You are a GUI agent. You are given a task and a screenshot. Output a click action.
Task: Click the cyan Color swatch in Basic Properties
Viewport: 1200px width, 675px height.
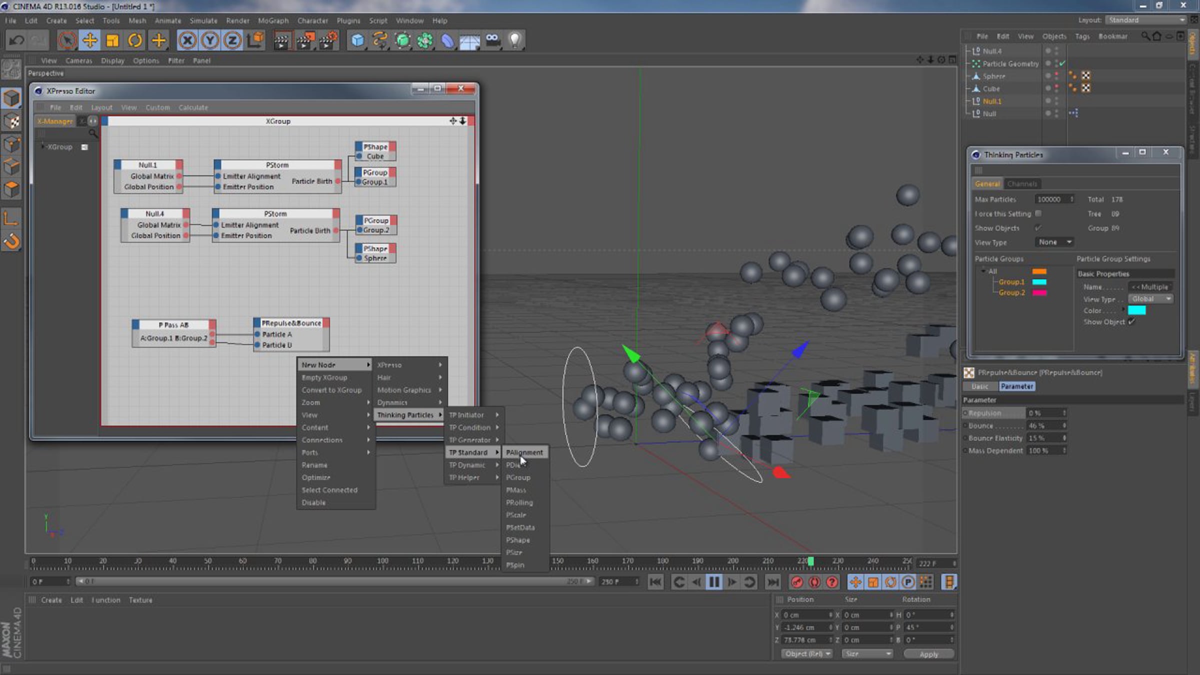point(1136,310)
